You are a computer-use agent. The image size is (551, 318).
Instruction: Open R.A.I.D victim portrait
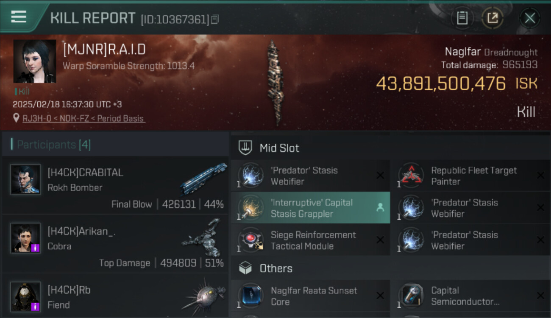pos(35,61)
